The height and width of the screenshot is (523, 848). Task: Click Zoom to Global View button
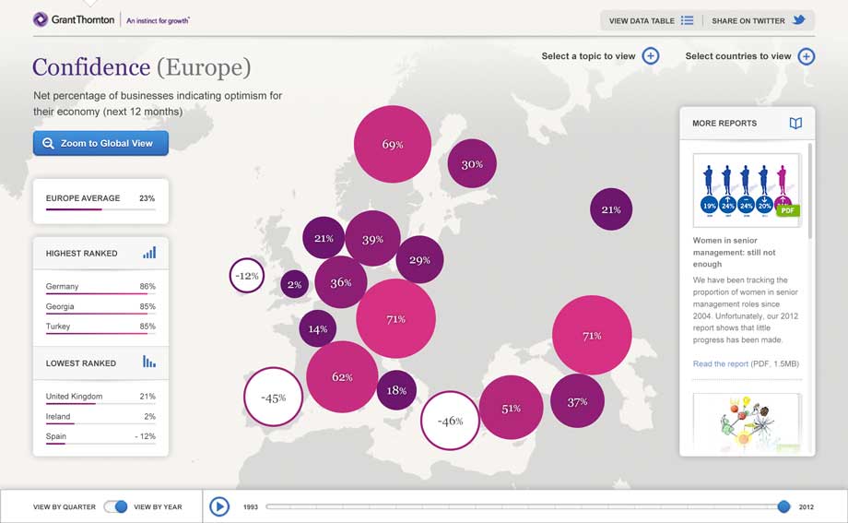[x=100, y=143]
